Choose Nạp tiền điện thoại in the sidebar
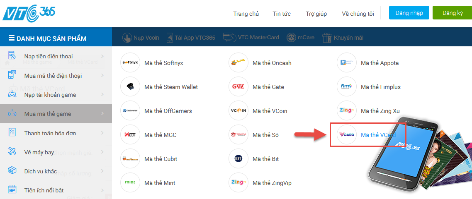 [56, 56]
